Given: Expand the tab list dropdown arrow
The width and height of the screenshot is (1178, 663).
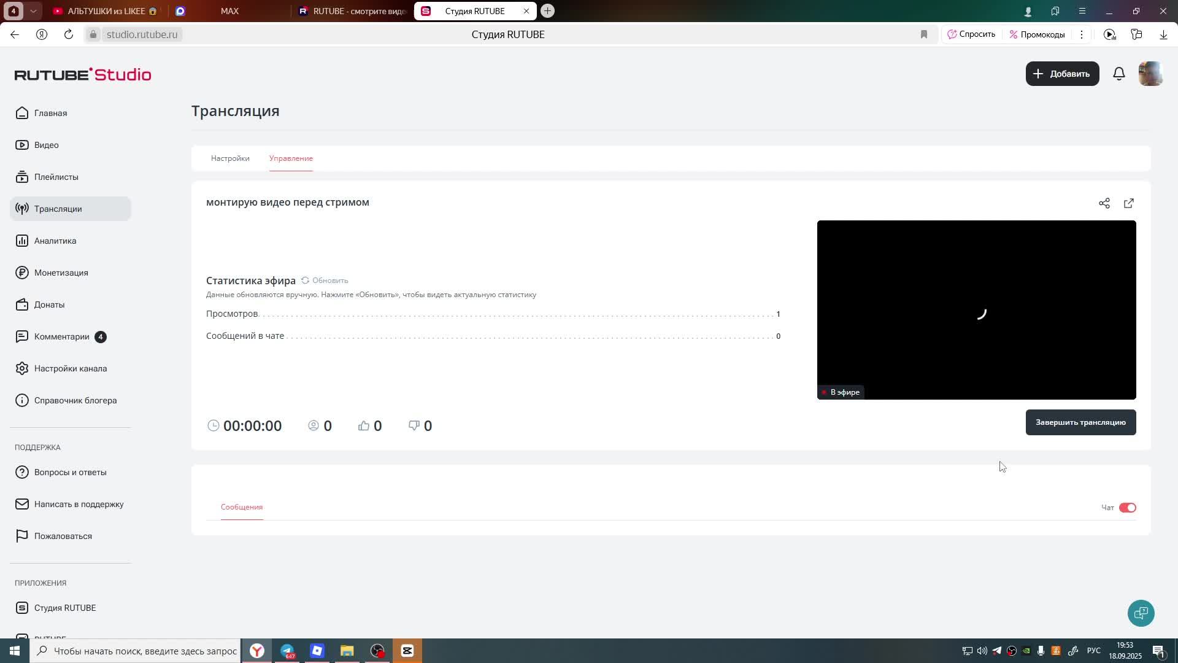Looking at the screenshot, I should 33,11.
